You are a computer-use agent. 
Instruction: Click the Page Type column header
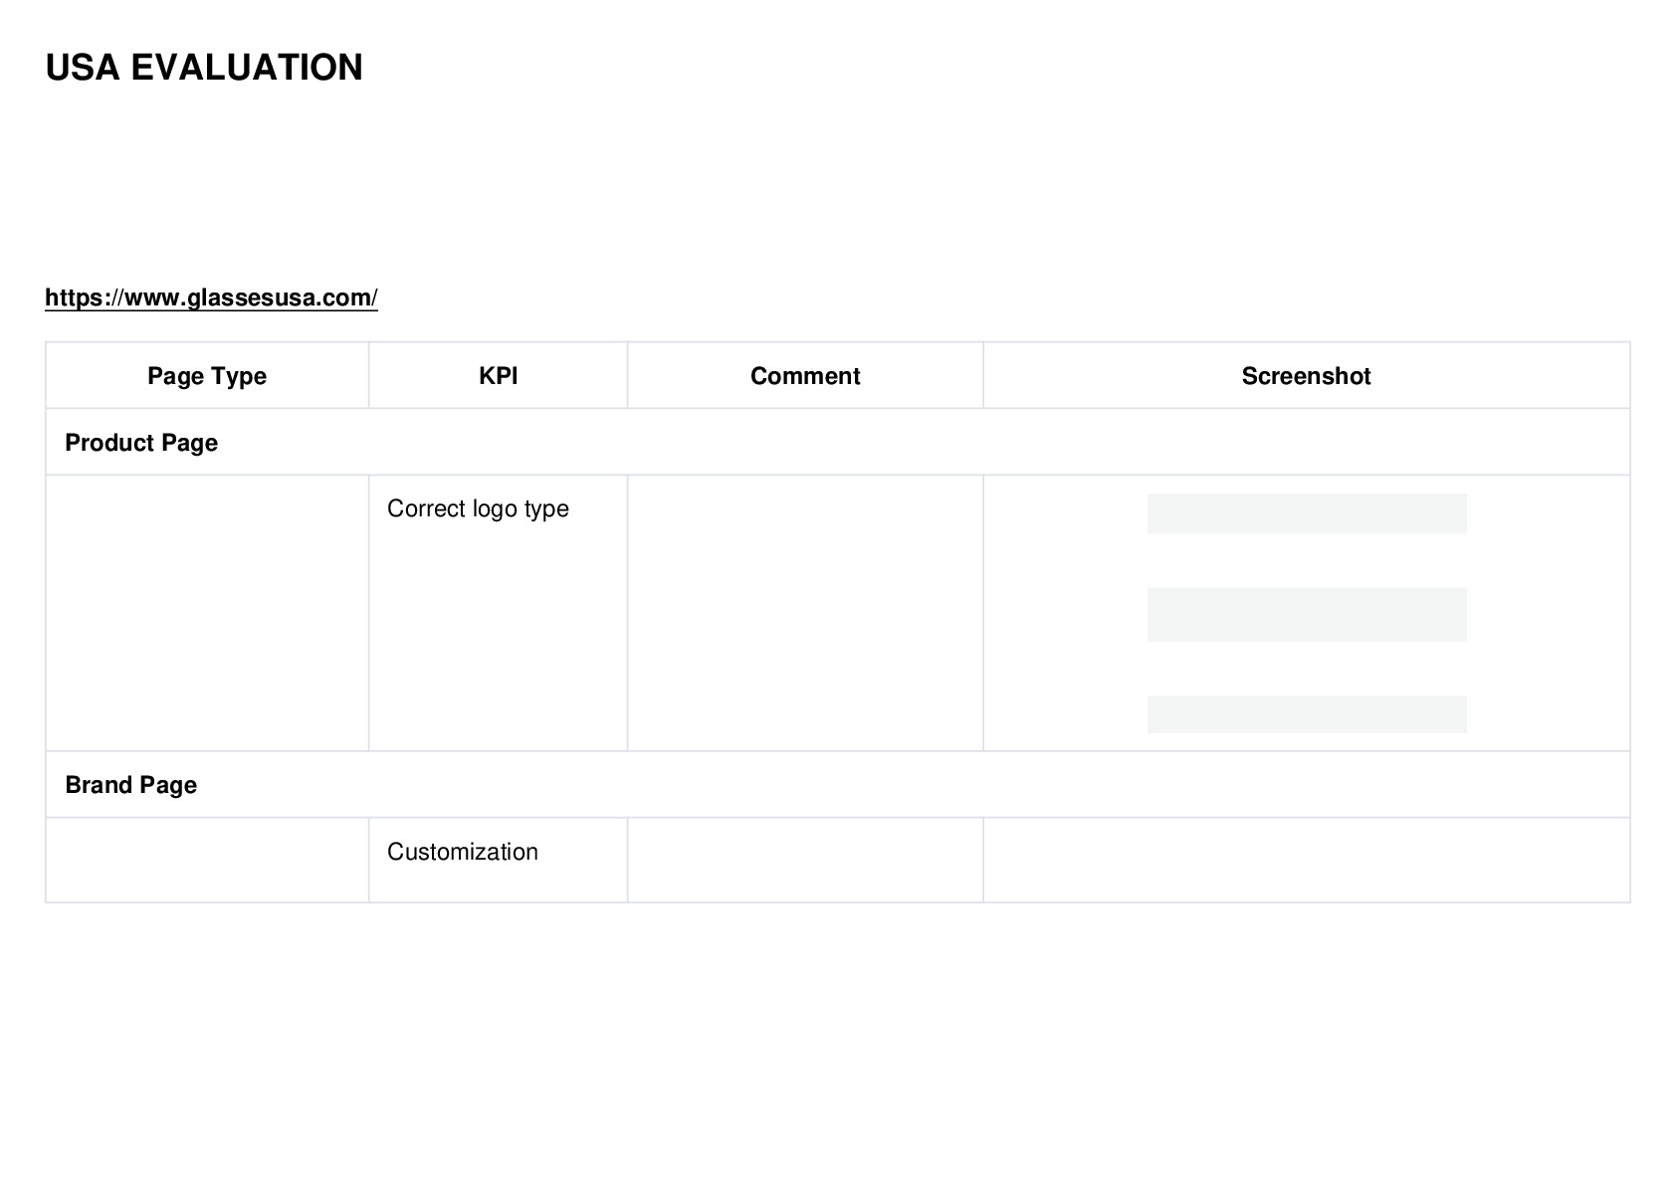pos(207,376)
